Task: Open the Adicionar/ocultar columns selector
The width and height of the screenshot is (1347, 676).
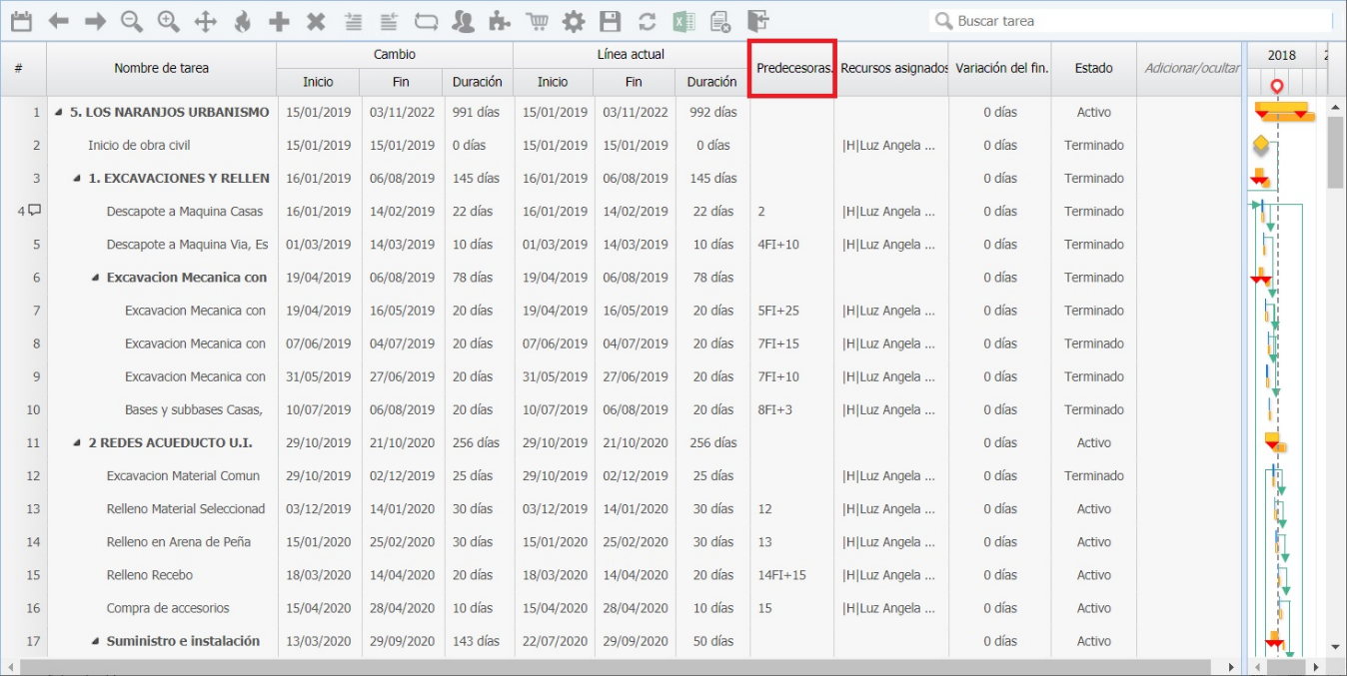Action: click(1191, 69)
